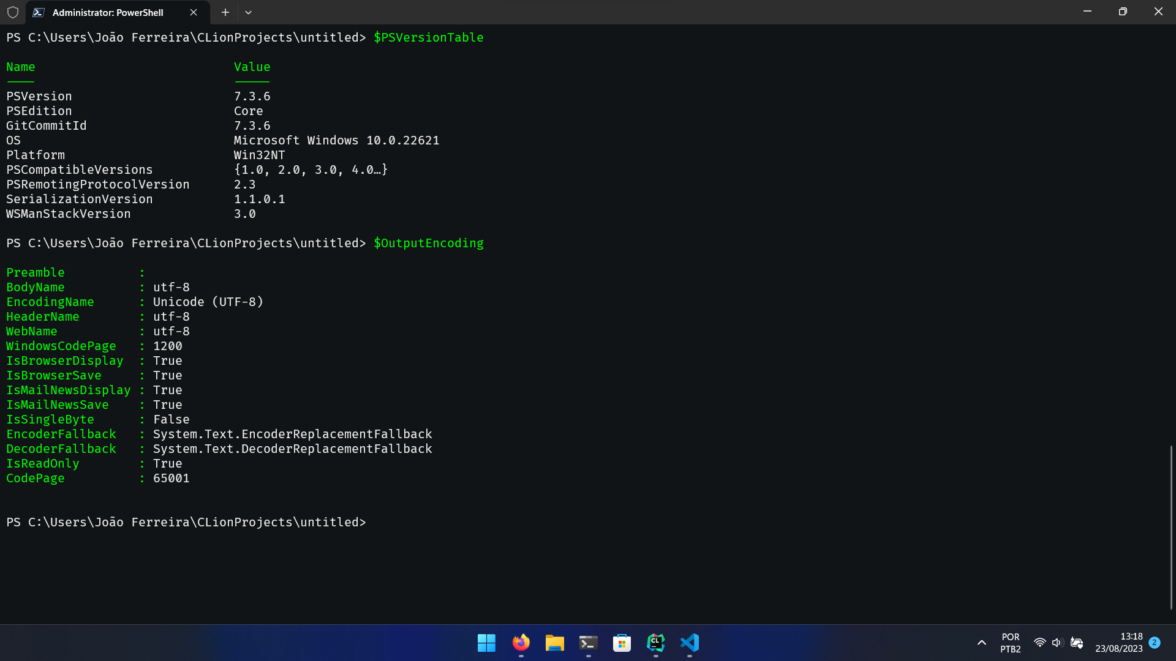Open a new terminal tab
The height and width of the screenshot is (661, 1176).
225,12
